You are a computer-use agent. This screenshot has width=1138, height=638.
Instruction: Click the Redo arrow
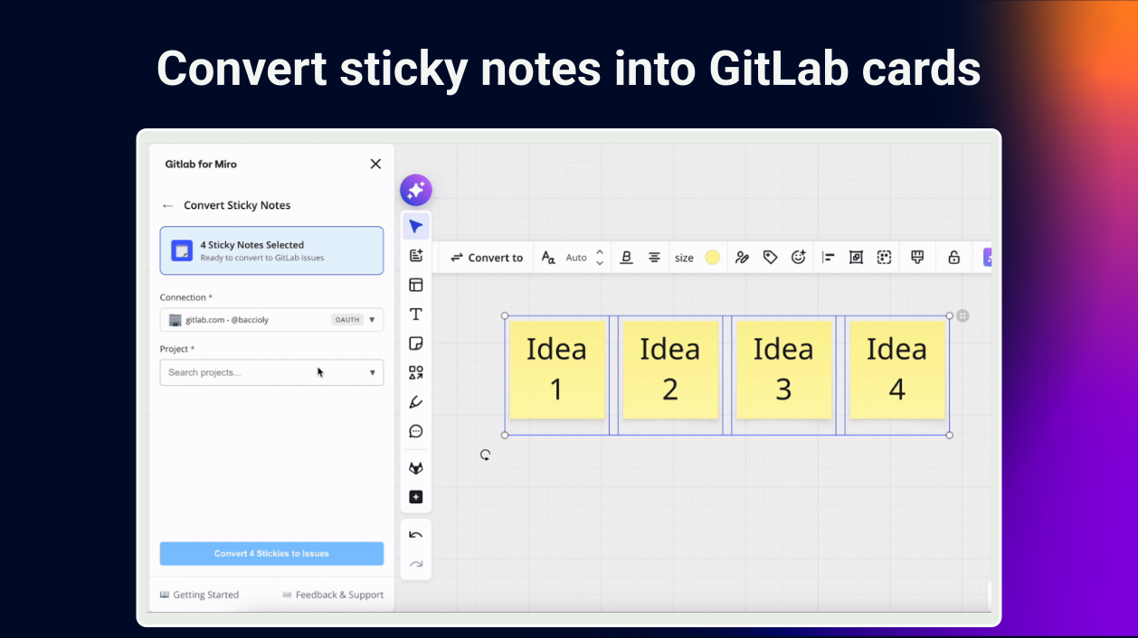pos(416,565)
